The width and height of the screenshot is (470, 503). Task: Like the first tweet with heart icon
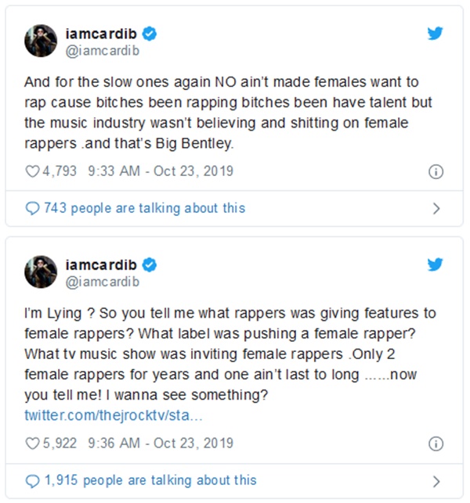32,171
